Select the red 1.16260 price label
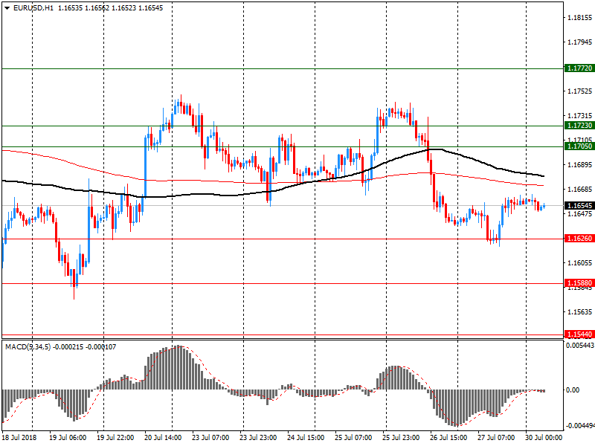 pos(579,239)
